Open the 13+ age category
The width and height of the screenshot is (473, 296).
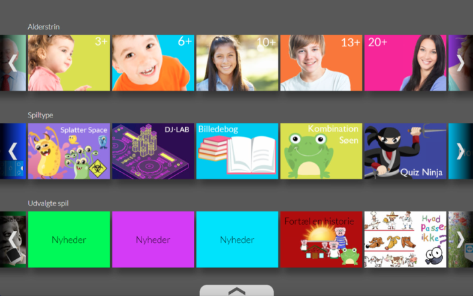321,63
